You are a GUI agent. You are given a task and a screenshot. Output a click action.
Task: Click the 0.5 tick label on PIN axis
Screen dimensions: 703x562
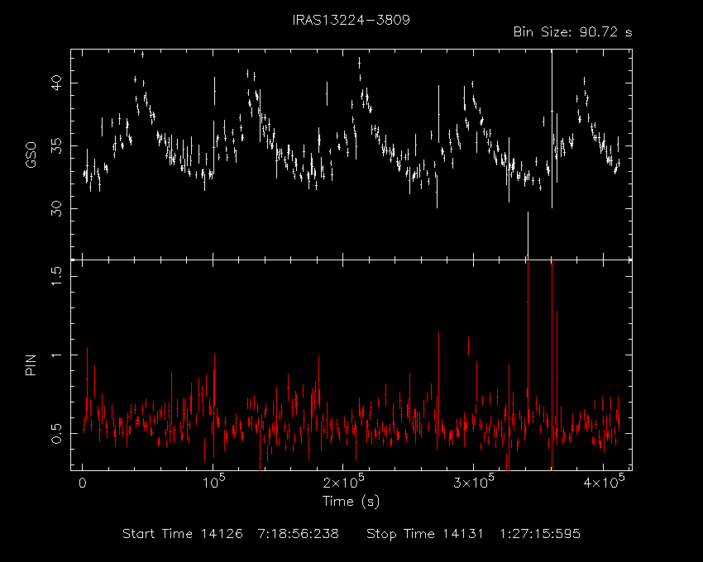tap(57, 433)
